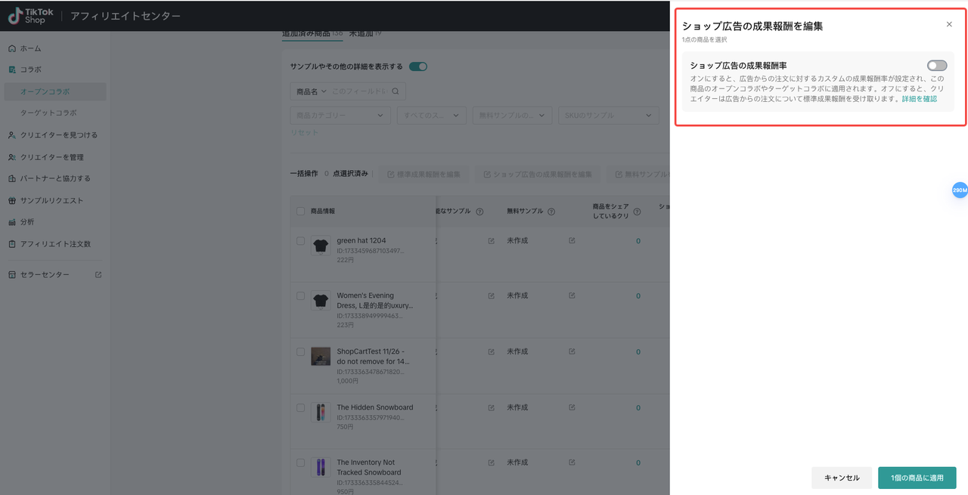Click the クリエイターを見つける sidebar icon

(12, 135)
